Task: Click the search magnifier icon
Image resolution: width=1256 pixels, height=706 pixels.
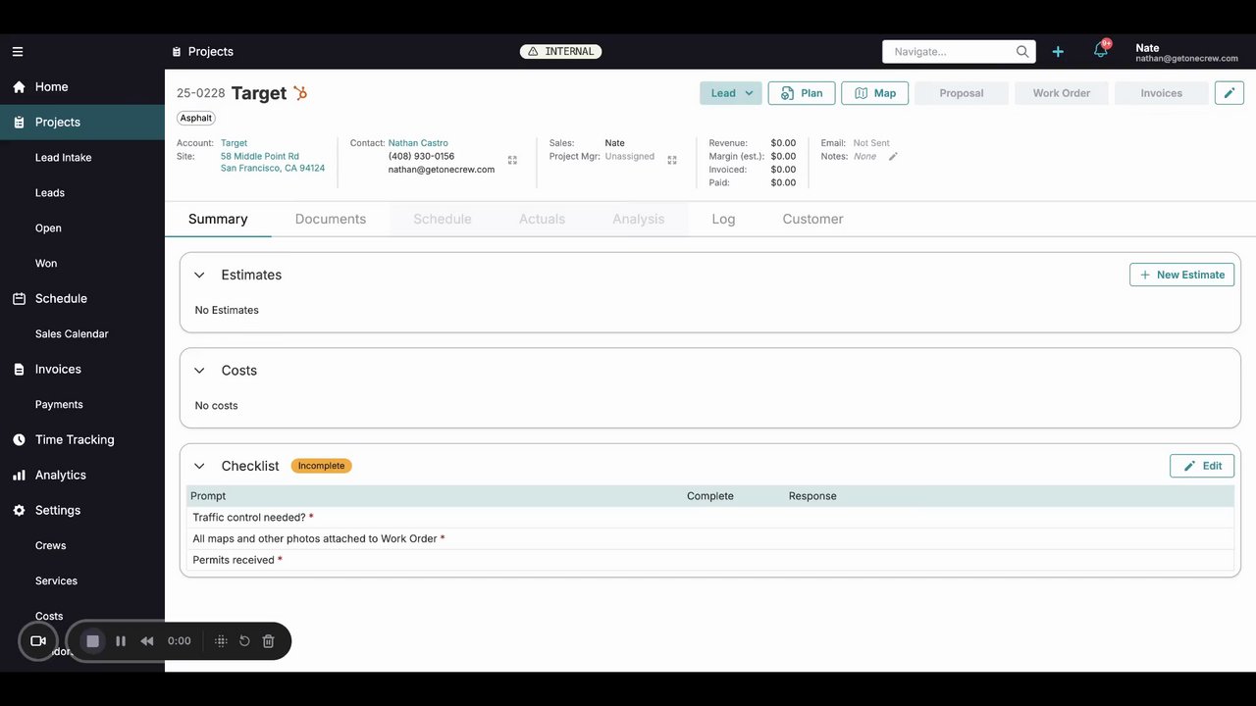Action: [x=1022, y=52]
